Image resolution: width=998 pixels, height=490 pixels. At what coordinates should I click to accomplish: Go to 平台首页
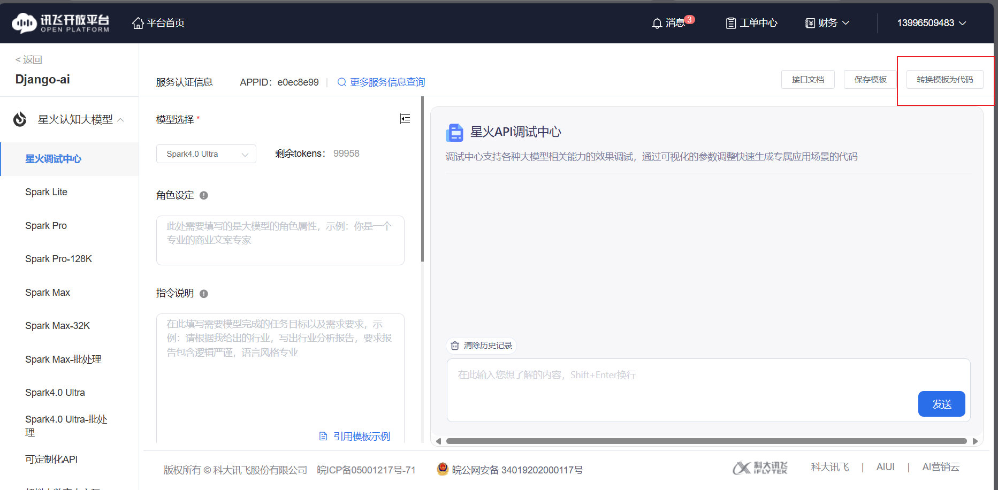158,23
